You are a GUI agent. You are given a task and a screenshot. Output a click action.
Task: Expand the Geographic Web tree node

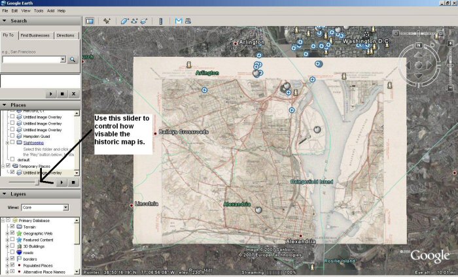point(7,233)
